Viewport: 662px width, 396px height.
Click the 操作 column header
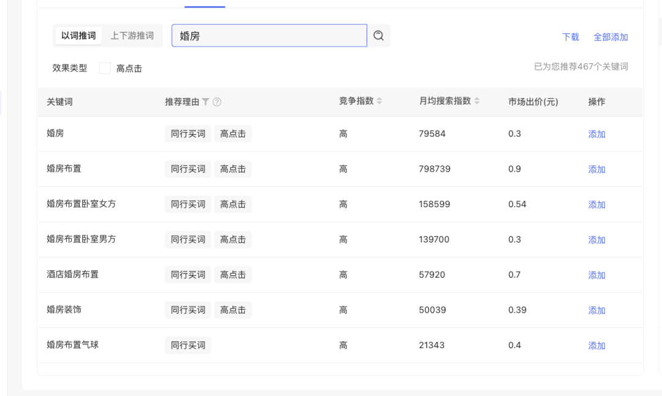point(596,102)
